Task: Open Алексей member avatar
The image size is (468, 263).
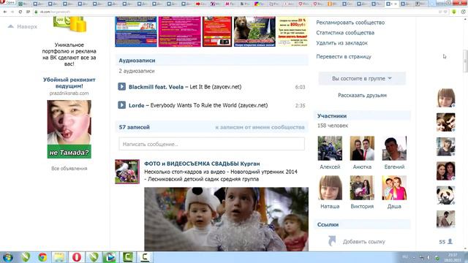Action: 330,148
